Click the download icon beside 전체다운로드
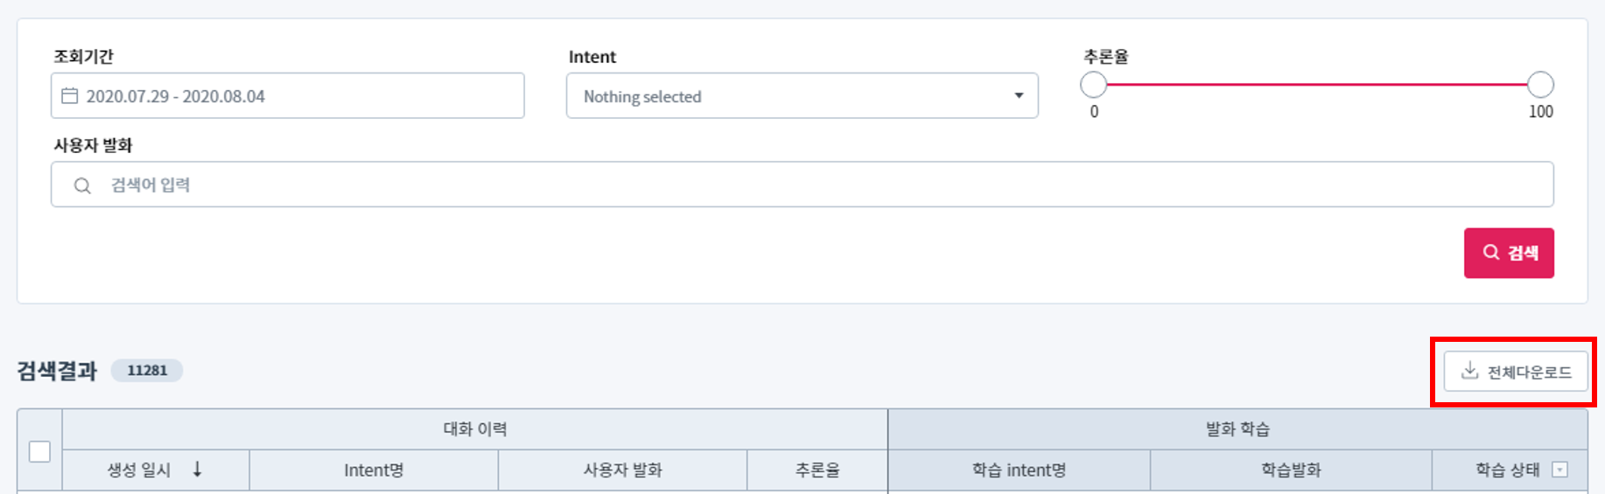The width and height of the screenshot is (1605, 494). point(1470,371)
